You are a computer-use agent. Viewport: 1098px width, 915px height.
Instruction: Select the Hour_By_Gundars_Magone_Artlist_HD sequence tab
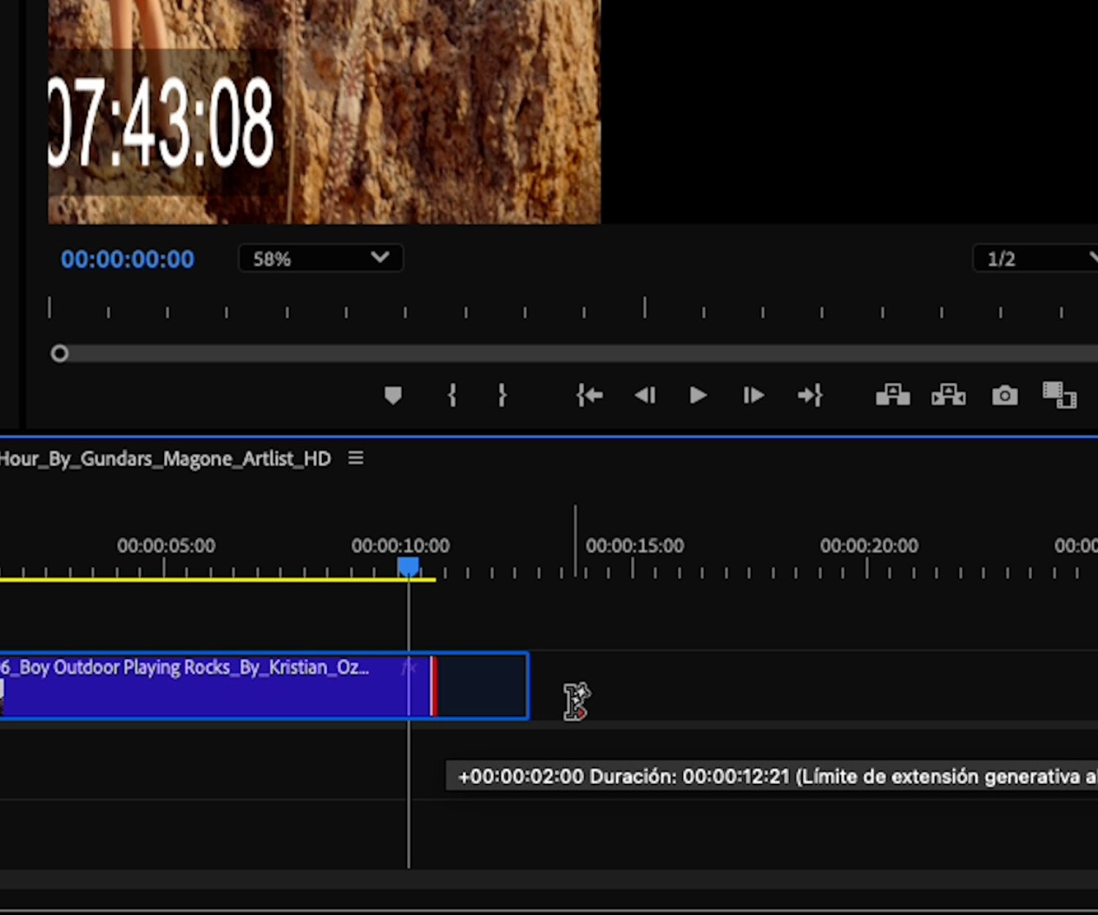165,458
